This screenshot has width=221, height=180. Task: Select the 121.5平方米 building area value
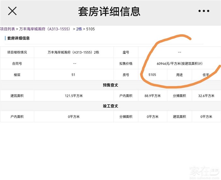pos(73,96)
